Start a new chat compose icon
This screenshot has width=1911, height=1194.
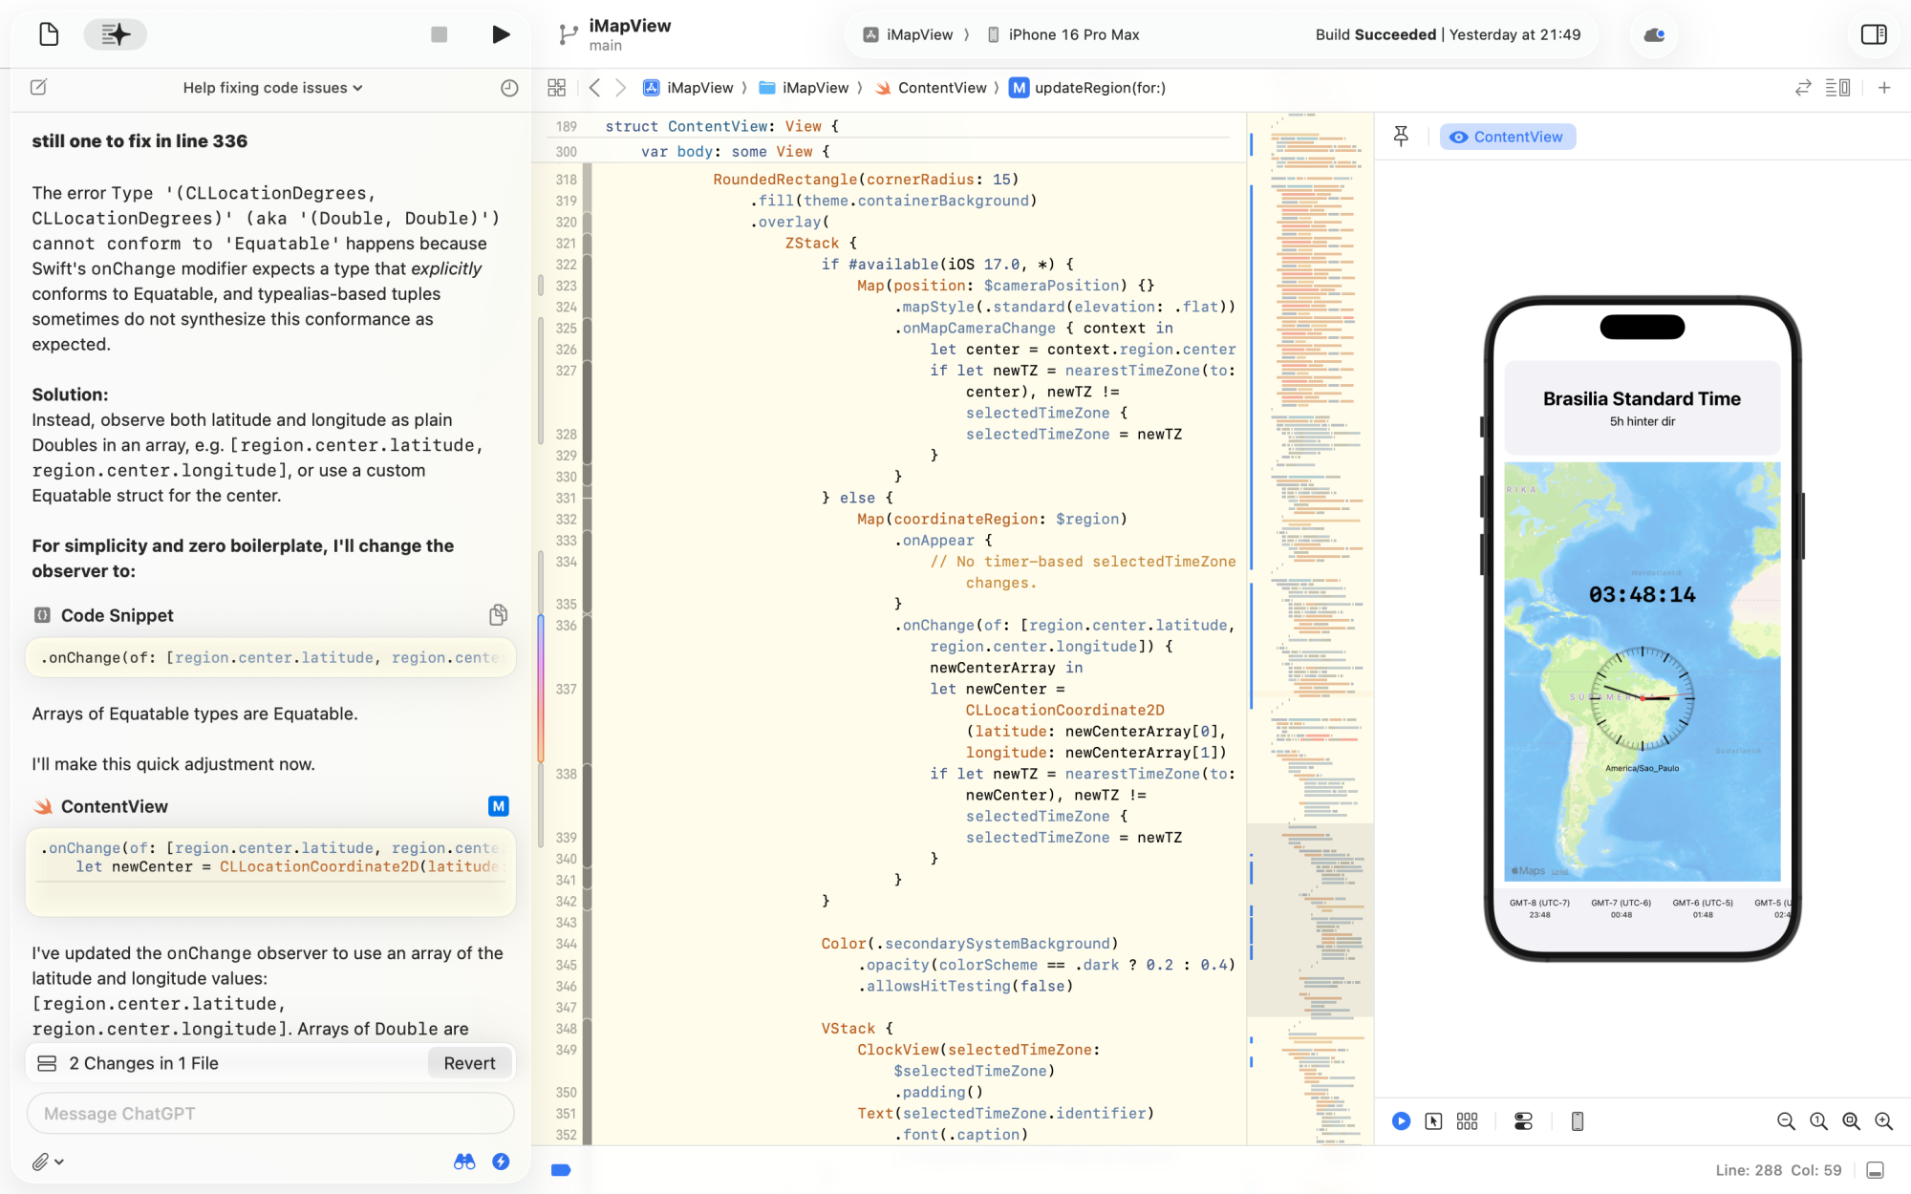pyautogui.click(x=38, y=88)
